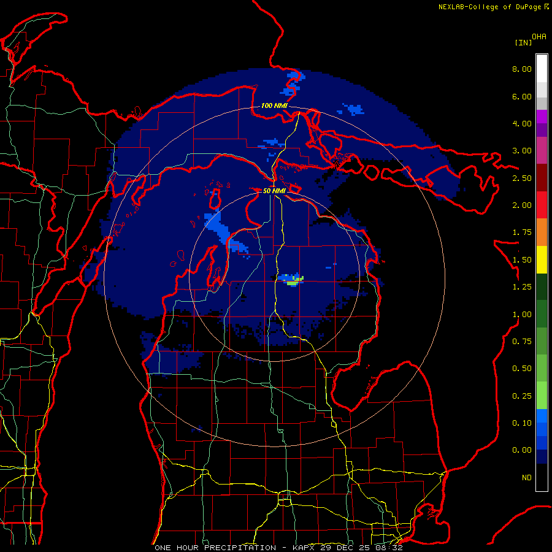Select the 0.25 legend value

coord(522,396)
